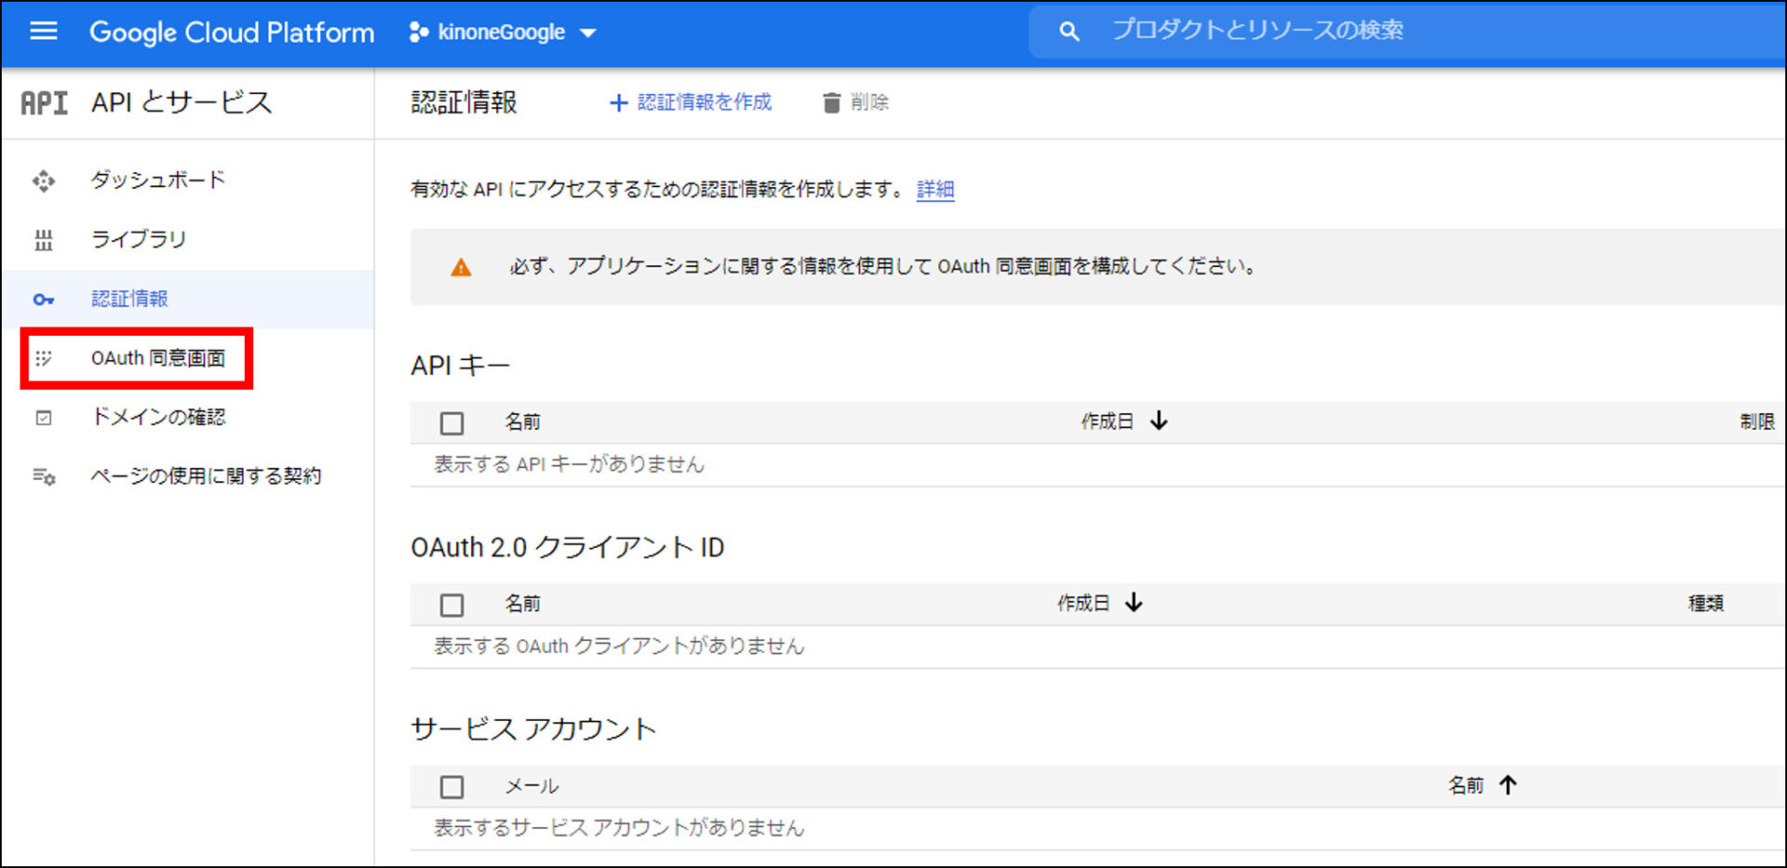Click the API キー section heading
Viewport: 1787px width, 868px height.
point(461,366)
